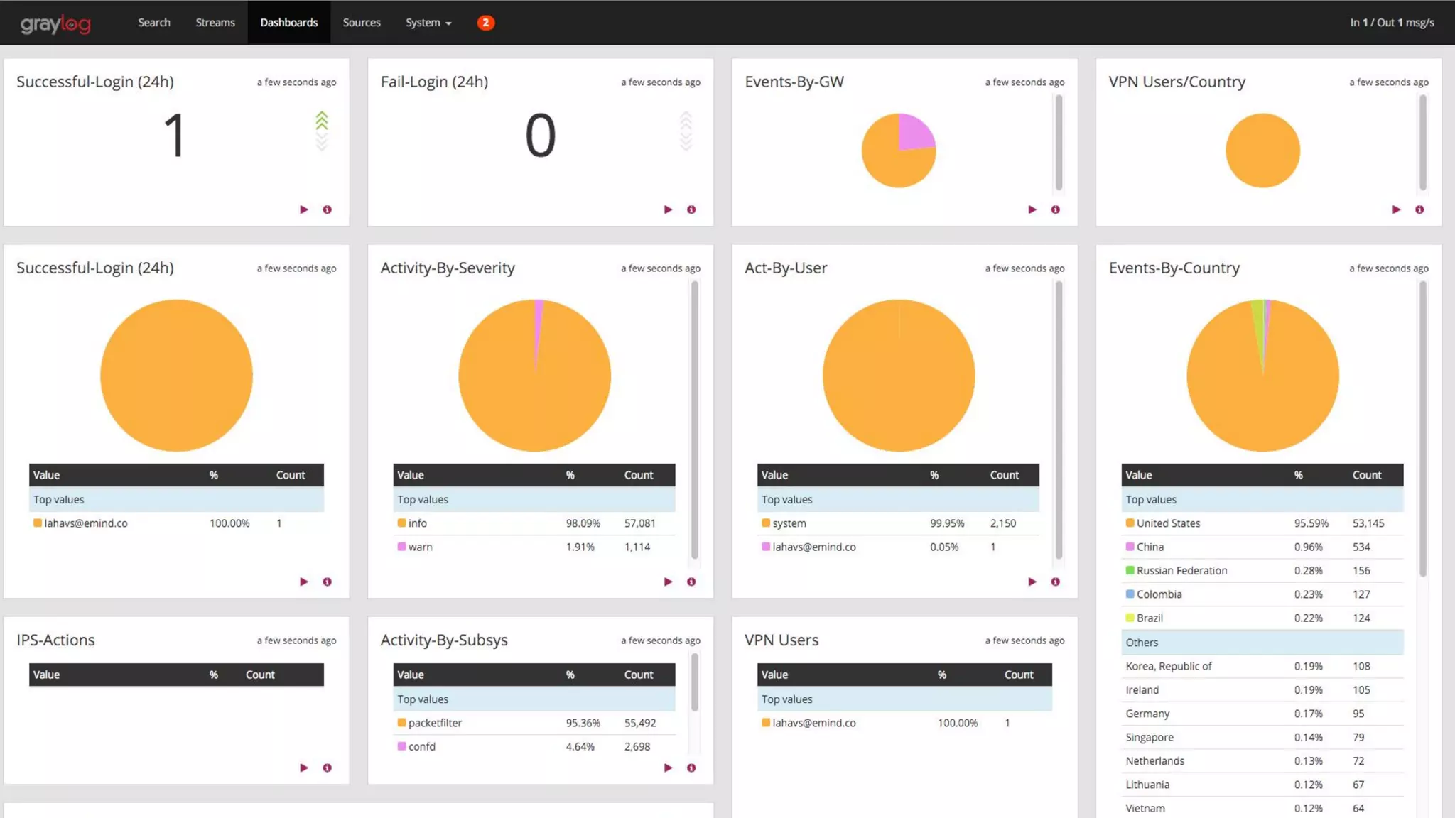Click the Dashboards tab

coord(288,23)
